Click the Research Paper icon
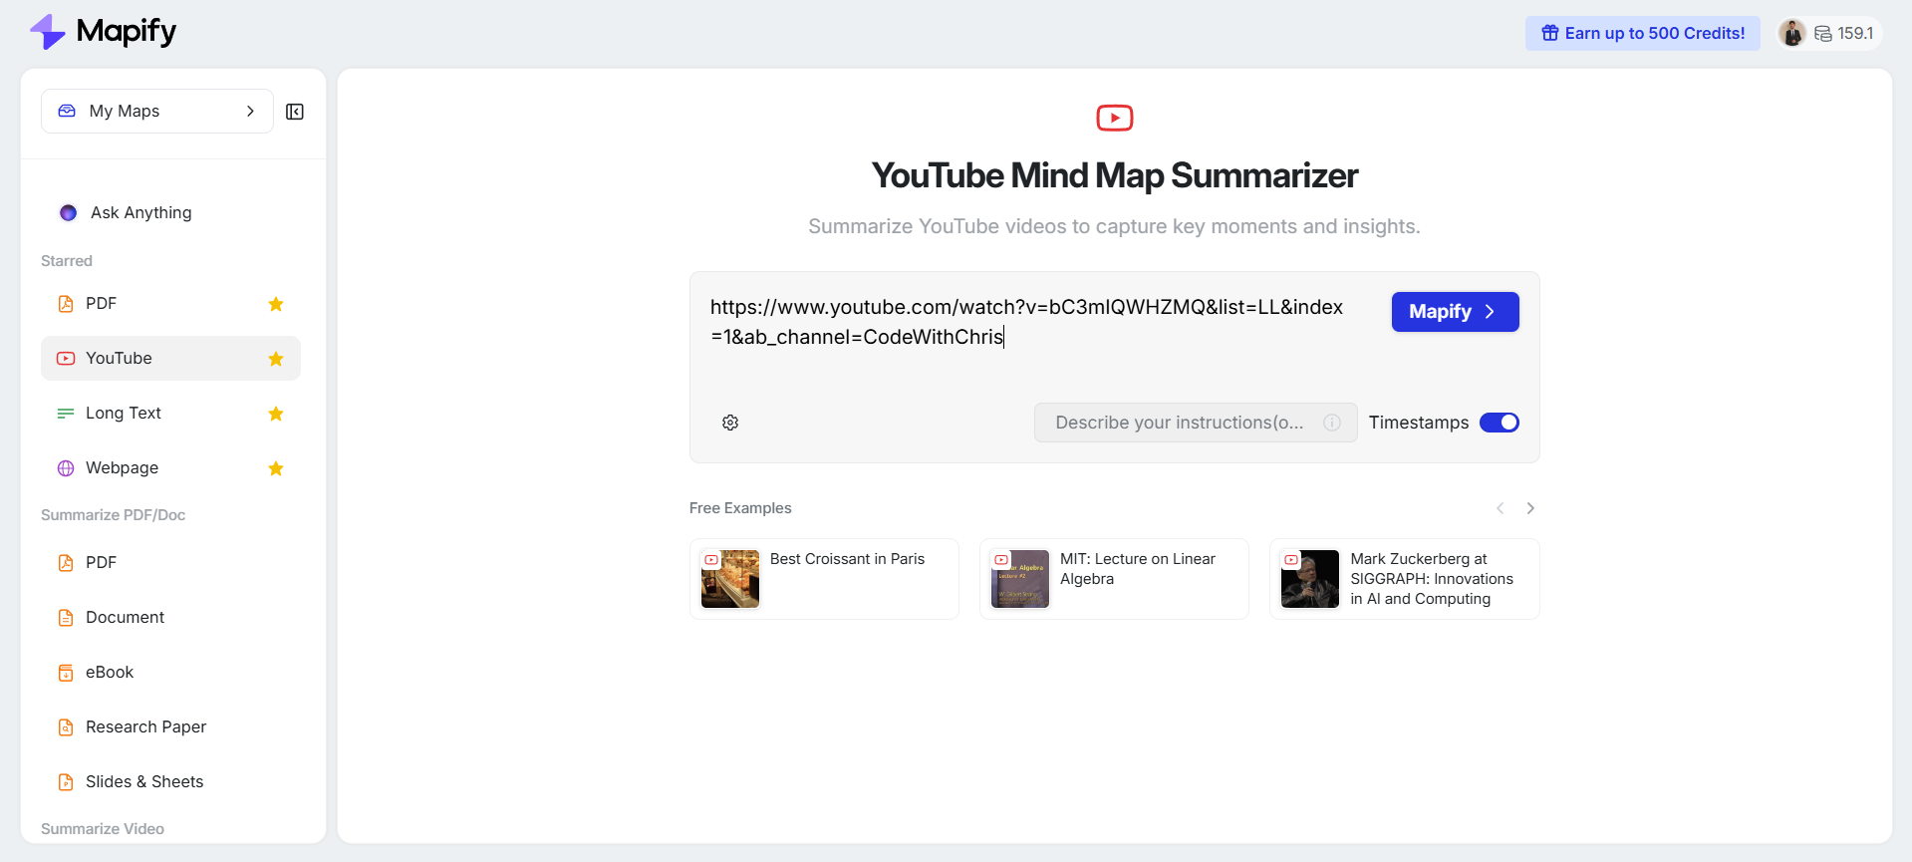This screenshot has height=862, width=1912. 66,727
